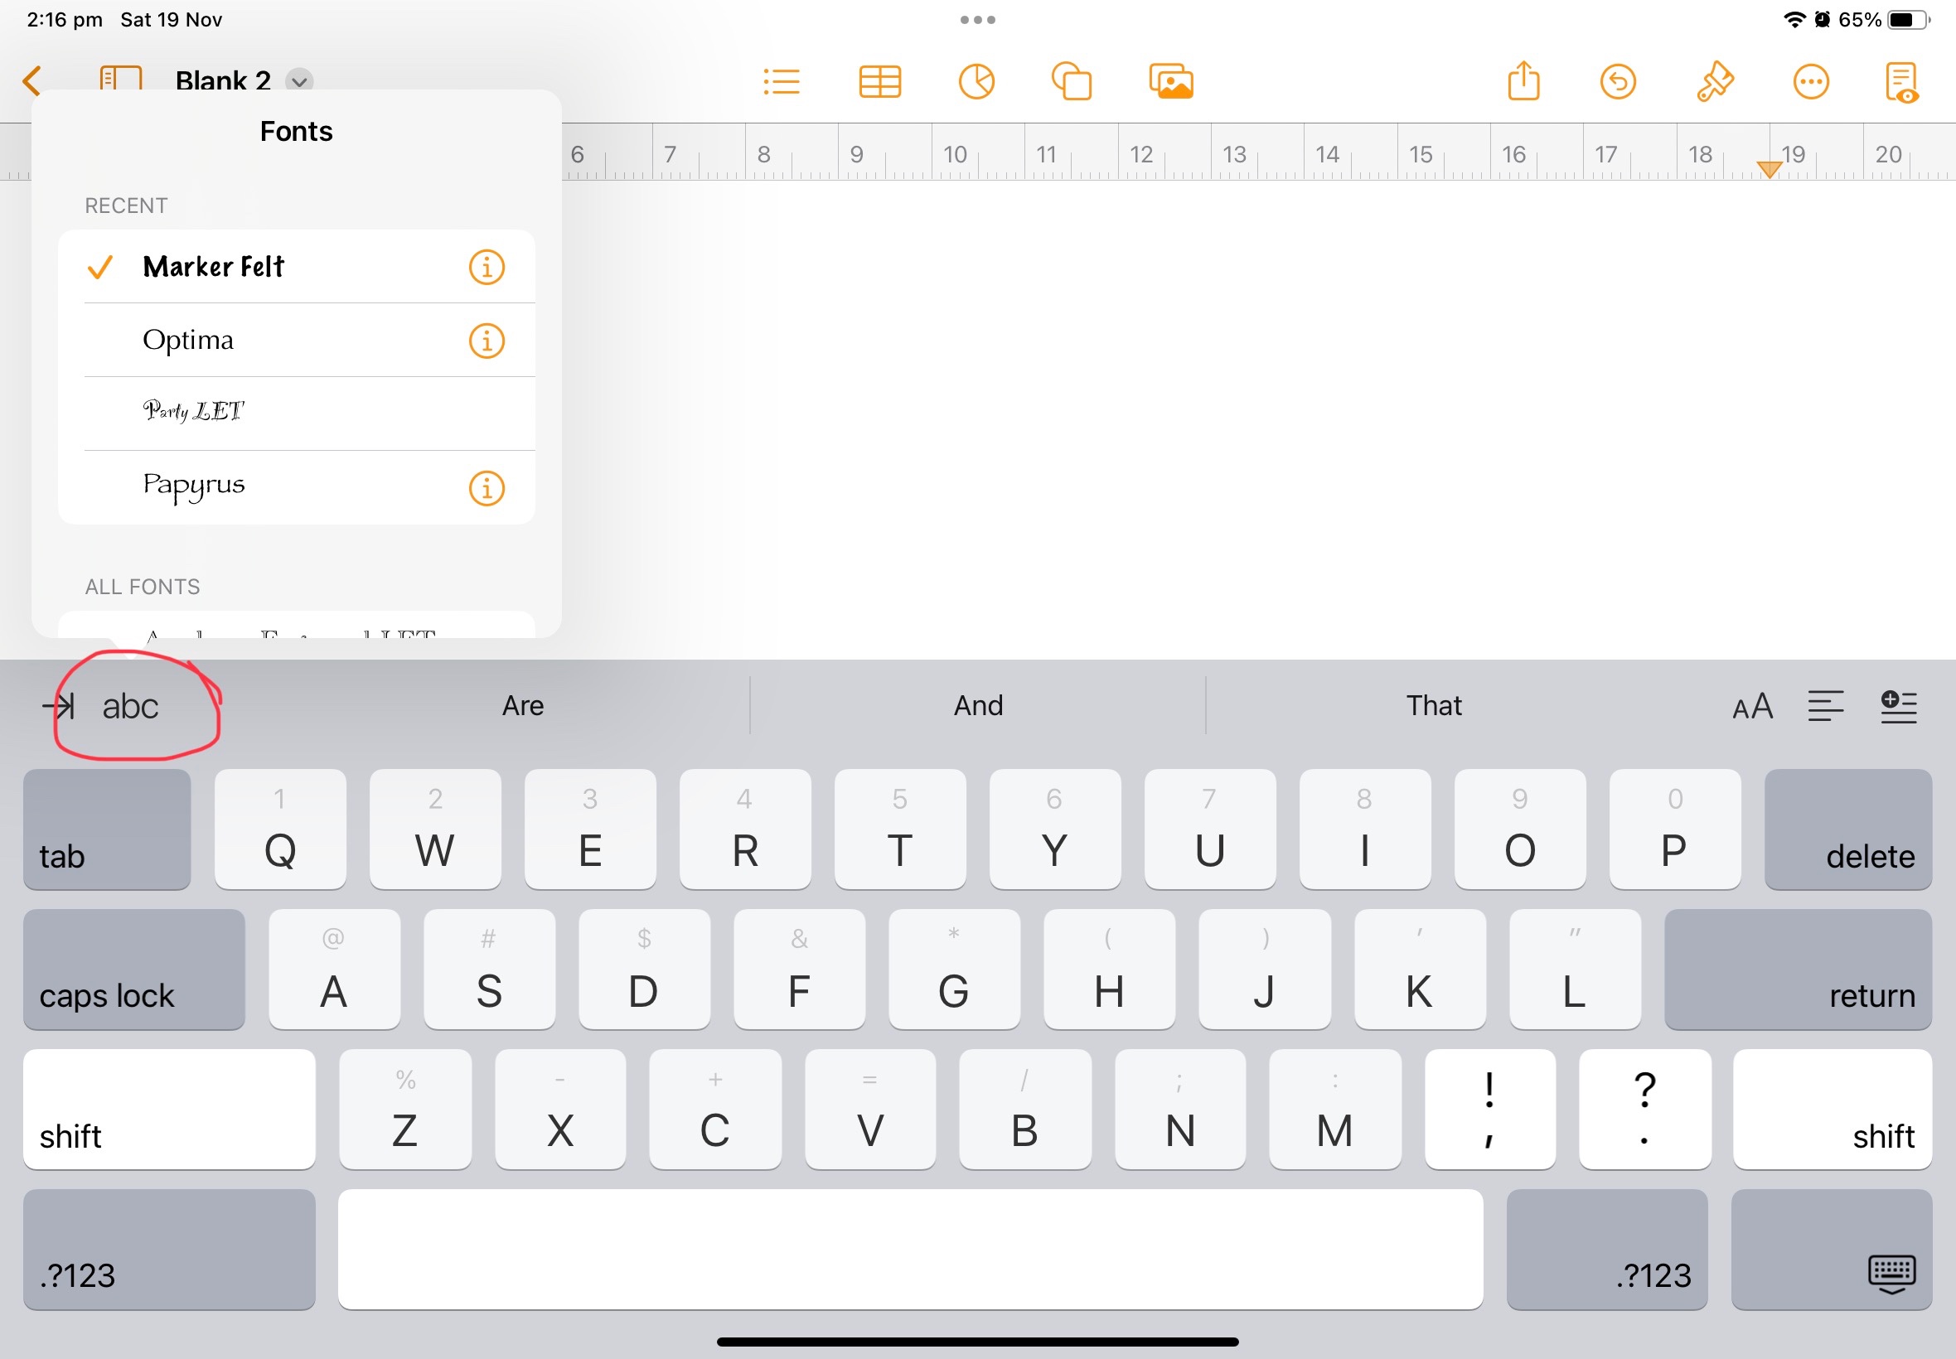
Task: Open the more options ellipsis icon
Action: click(1810, 83)
